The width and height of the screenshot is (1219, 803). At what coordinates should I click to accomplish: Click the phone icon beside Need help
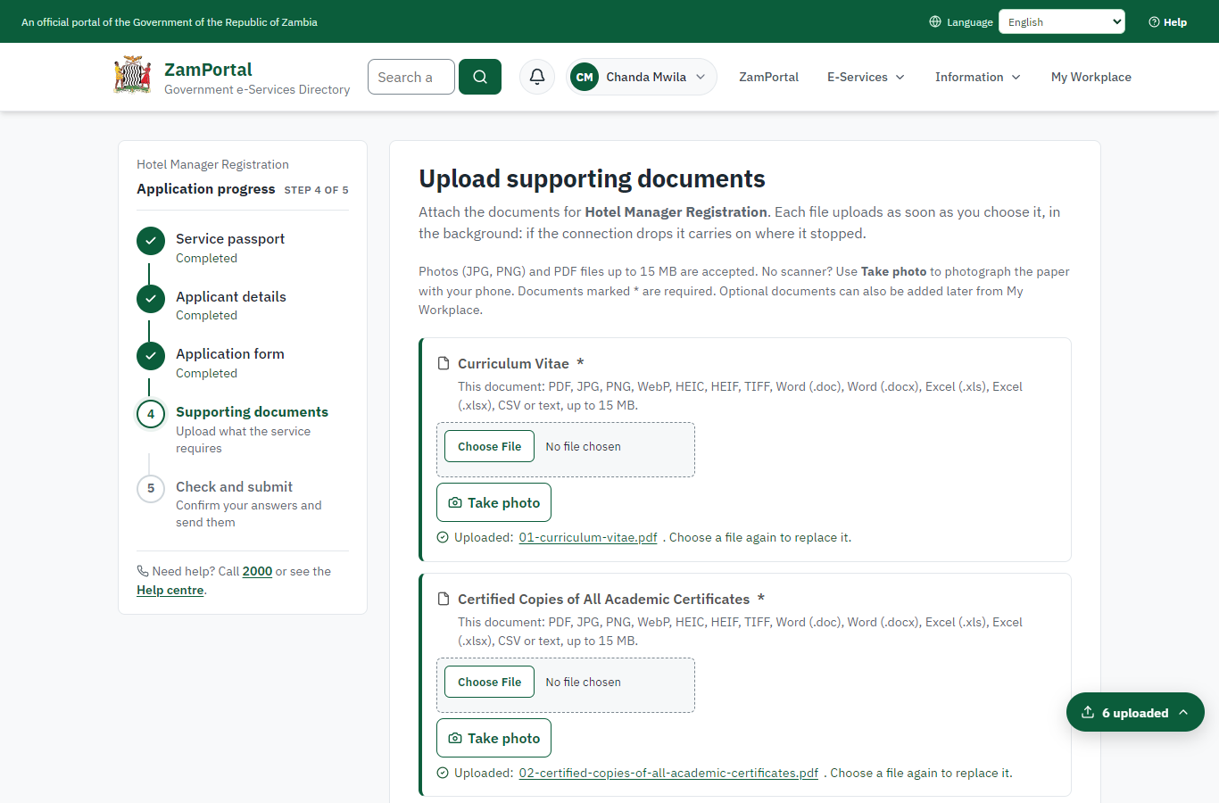pyautogui.click(x=143, y=571)
